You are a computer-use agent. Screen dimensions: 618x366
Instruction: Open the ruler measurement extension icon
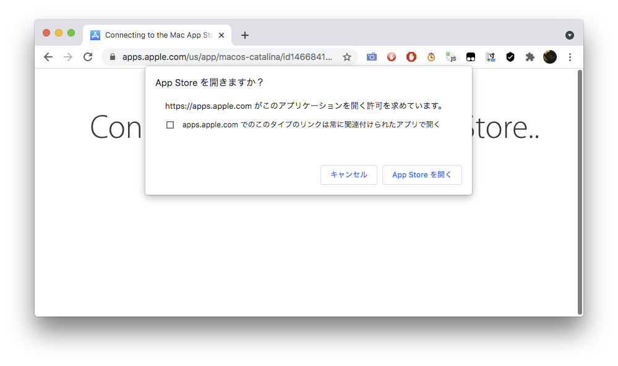click(x=491, y=57)
